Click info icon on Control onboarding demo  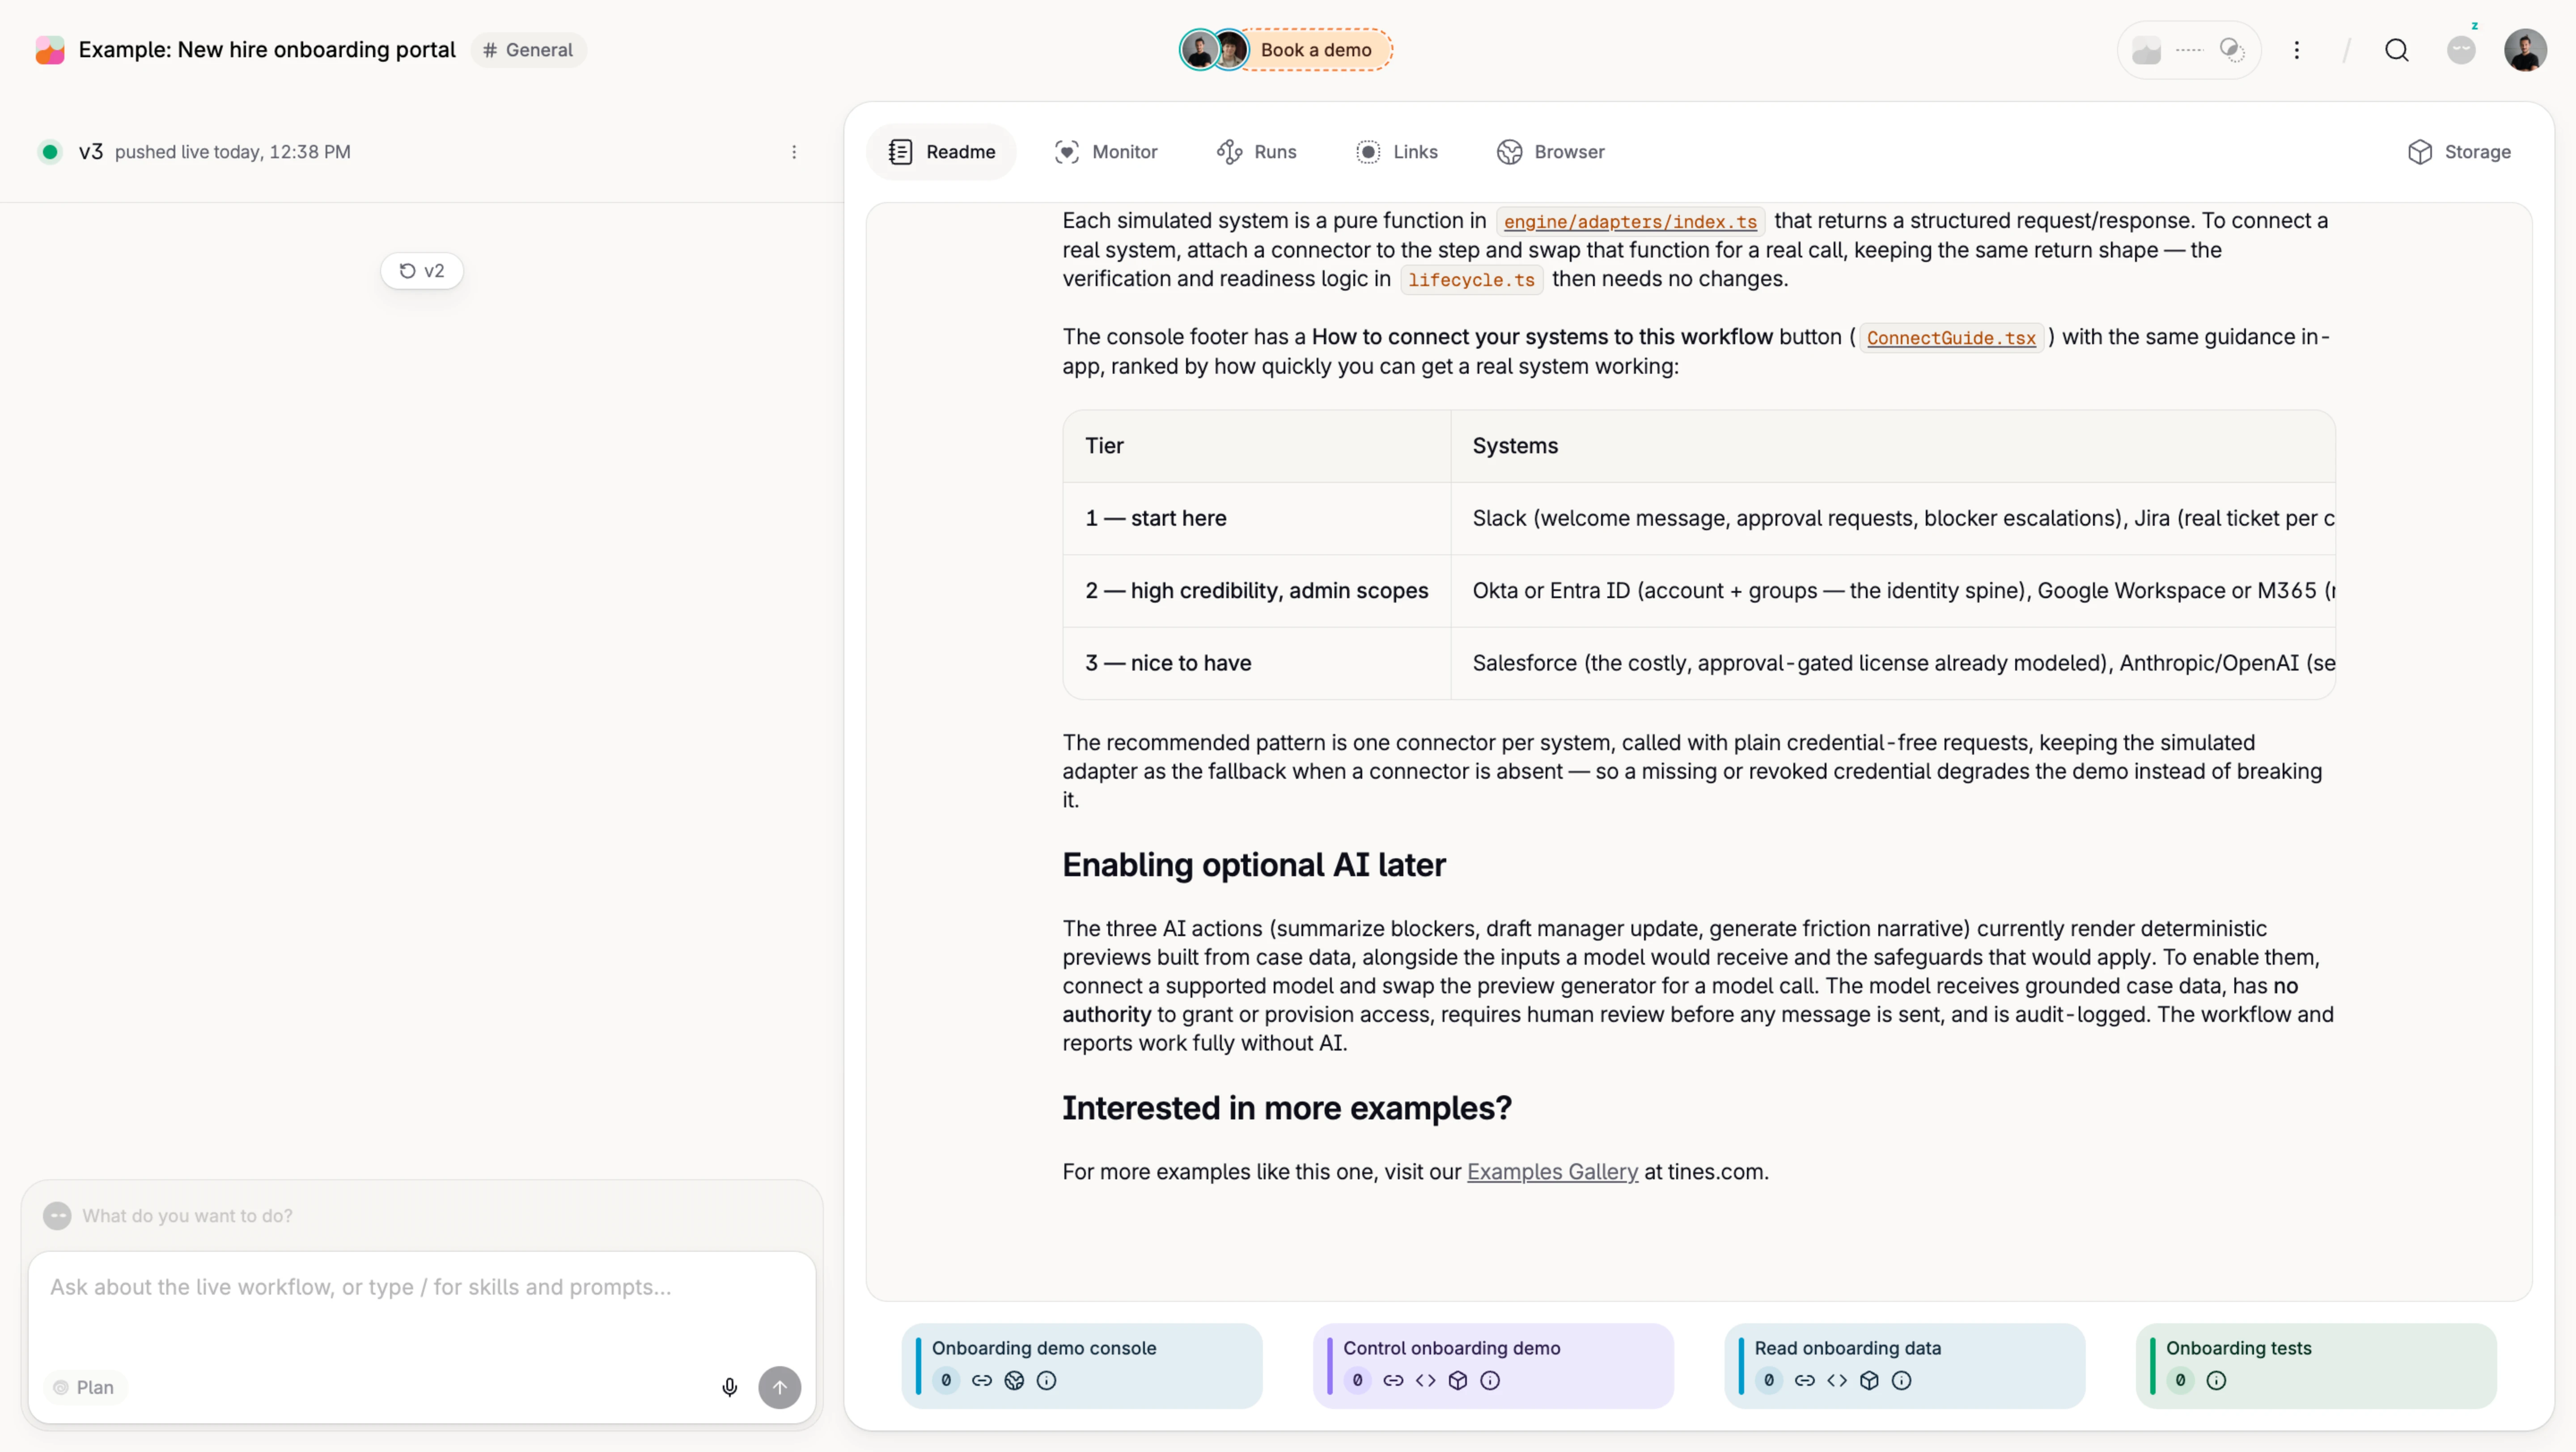coord(1490,1380)
